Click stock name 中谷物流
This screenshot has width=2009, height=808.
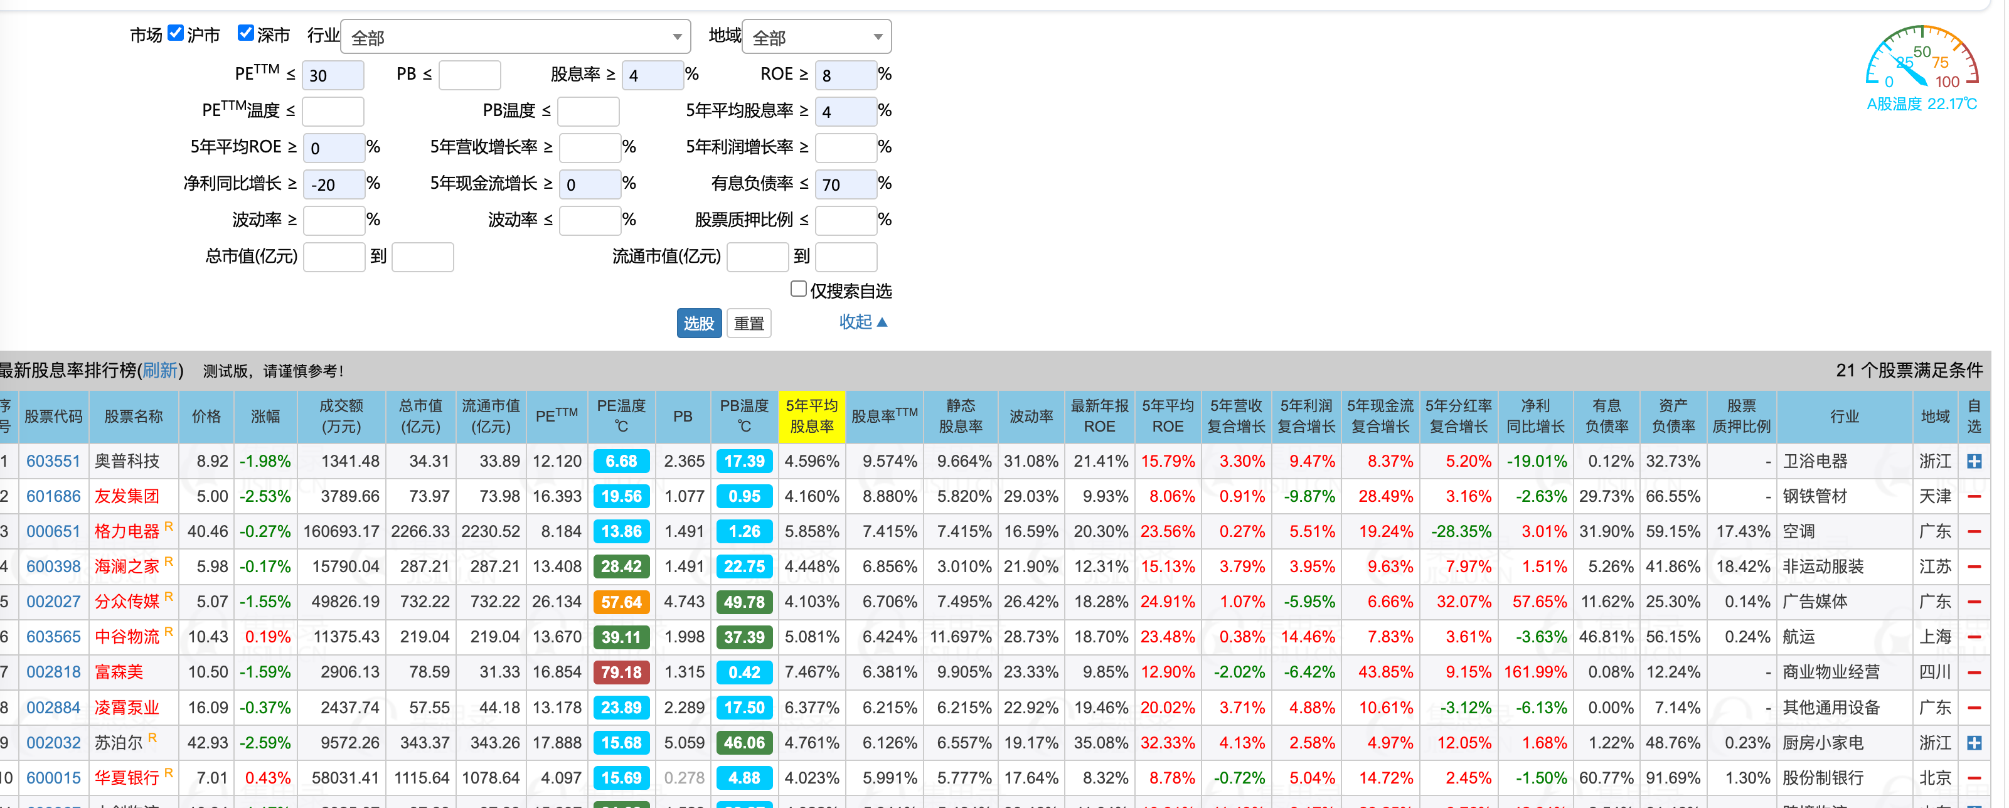[127, 637]
